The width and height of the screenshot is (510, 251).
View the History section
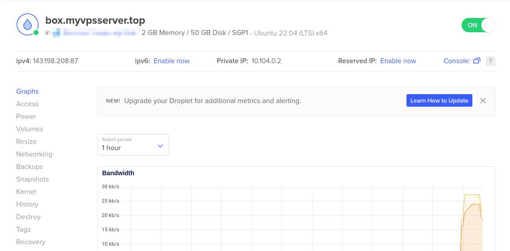[27, 204]
